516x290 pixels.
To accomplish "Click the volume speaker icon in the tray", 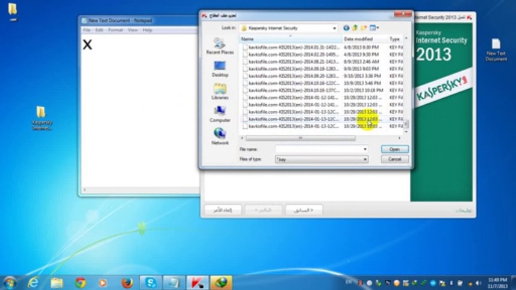I will coord(479,283).
